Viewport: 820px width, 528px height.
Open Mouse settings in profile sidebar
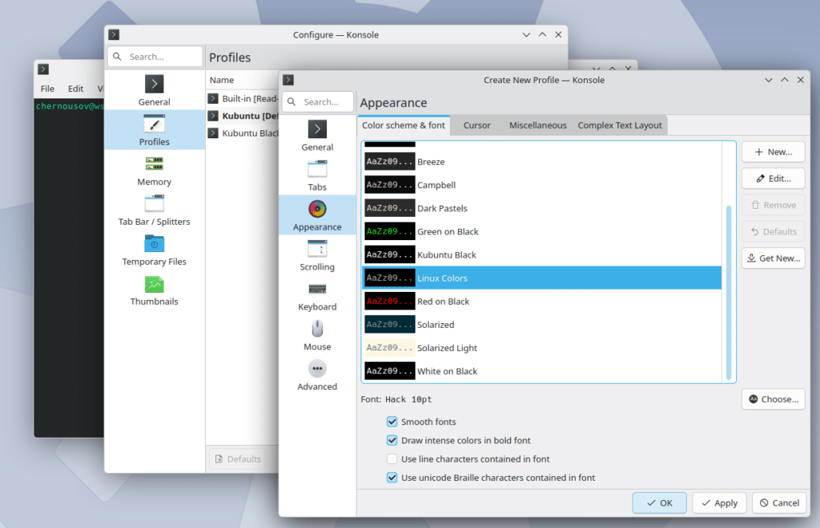pyautogui.click(x=317, y=335)
